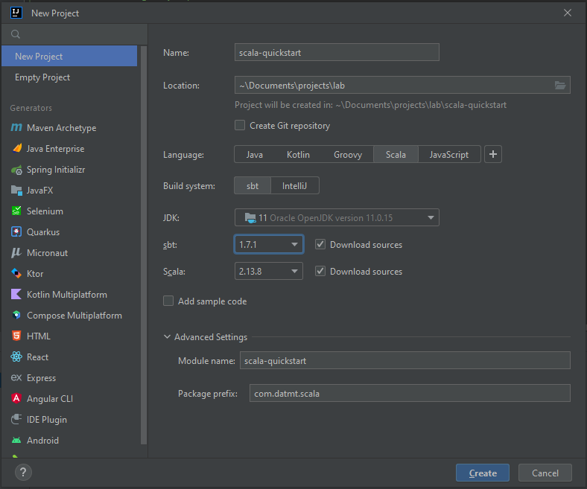Viewport: 587px width, 489px height.
Task: Click the Express generator icon
Action: click(x=16, y=377)
